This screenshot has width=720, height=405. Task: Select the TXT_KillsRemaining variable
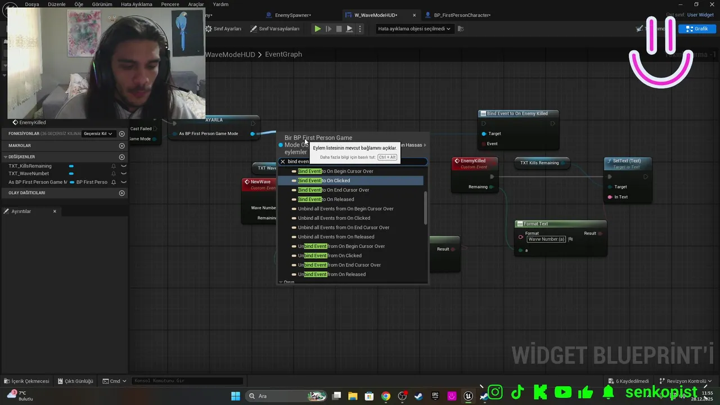pyautogui.click(x=30, y=166)
